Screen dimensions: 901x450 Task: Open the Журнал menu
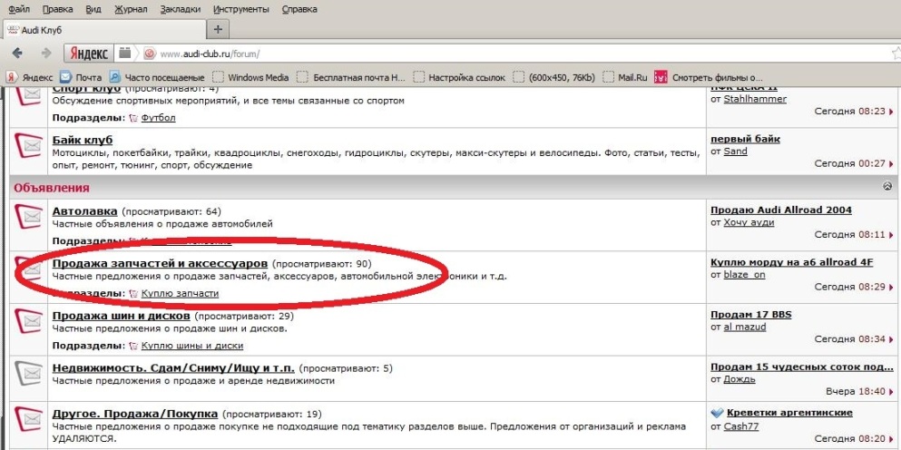point(128,9)
